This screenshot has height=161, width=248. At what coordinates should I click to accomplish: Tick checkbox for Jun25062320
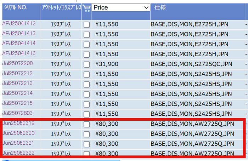(x=87, y=134)
